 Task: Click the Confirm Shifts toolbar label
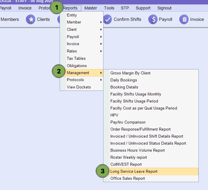(x=127, y=19)
